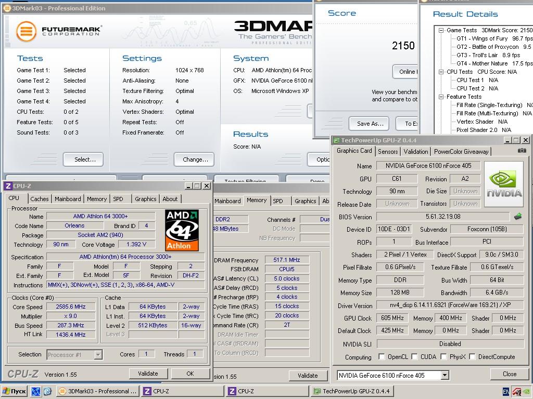Screen dimensions: 533x399
Task: Click the BIOS save chip icon in GPU-Z
Action: click(518, 217)
